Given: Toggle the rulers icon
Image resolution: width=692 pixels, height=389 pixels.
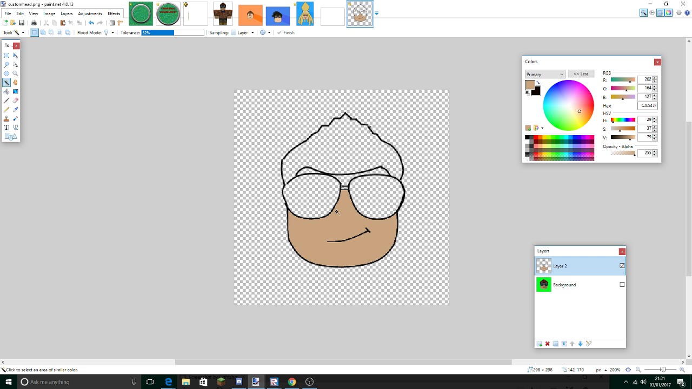Looking at the screenshot, I should (x=120, y=23).
